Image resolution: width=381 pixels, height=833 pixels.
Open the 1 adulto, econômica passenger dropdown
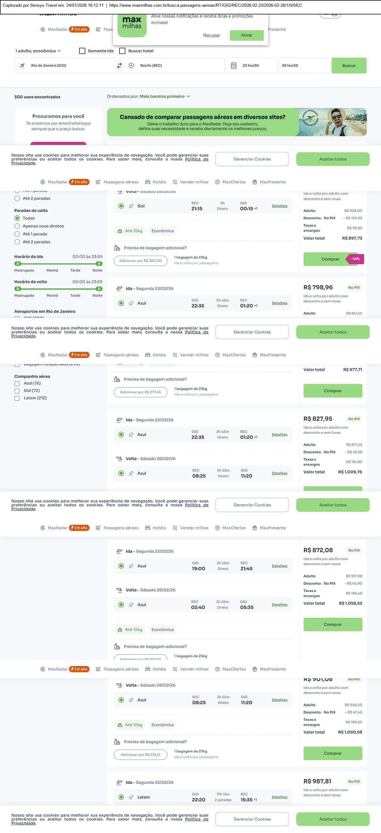coord(38,51)
